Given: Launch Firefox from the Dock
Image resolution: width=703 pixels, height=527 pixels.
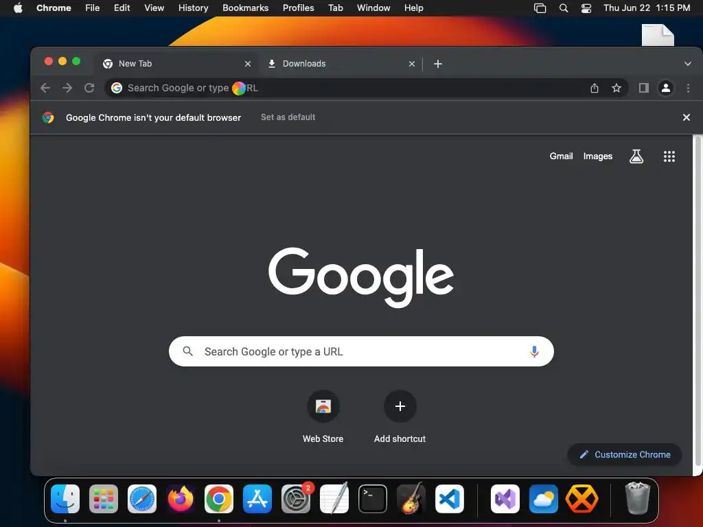Looking at the screenshot, I should [x=181, y=499].
